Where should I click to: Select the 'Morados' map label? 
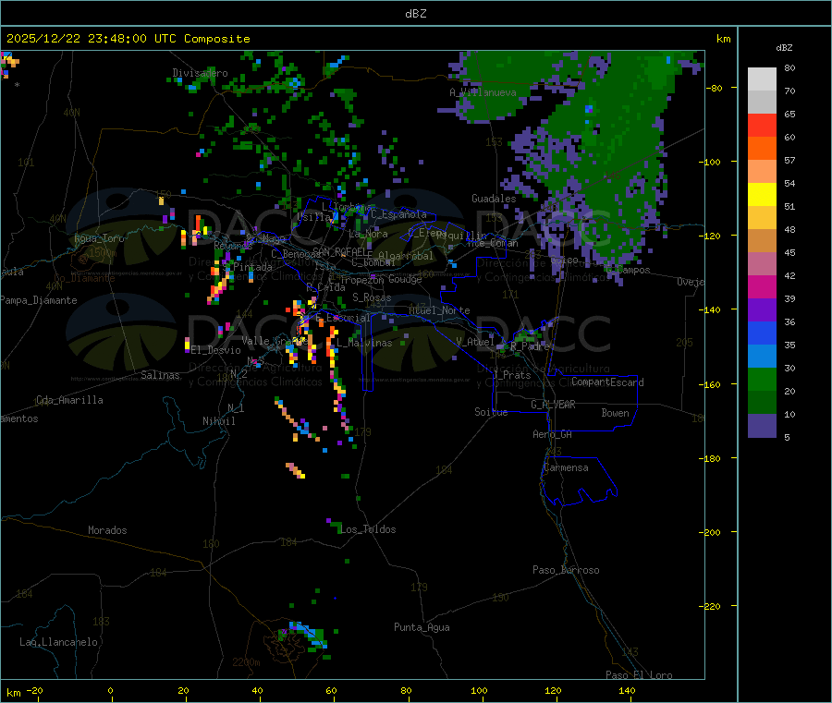pos(107,530)
